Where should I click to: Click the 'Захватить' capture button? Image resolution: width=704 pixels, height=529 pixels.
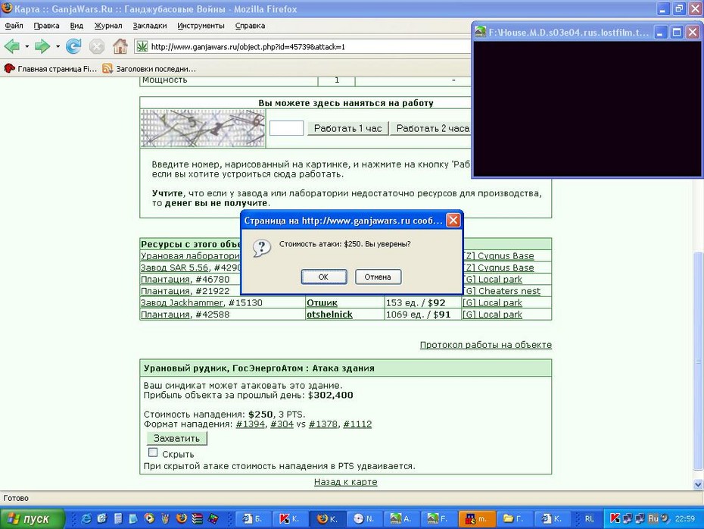[176, 438]
